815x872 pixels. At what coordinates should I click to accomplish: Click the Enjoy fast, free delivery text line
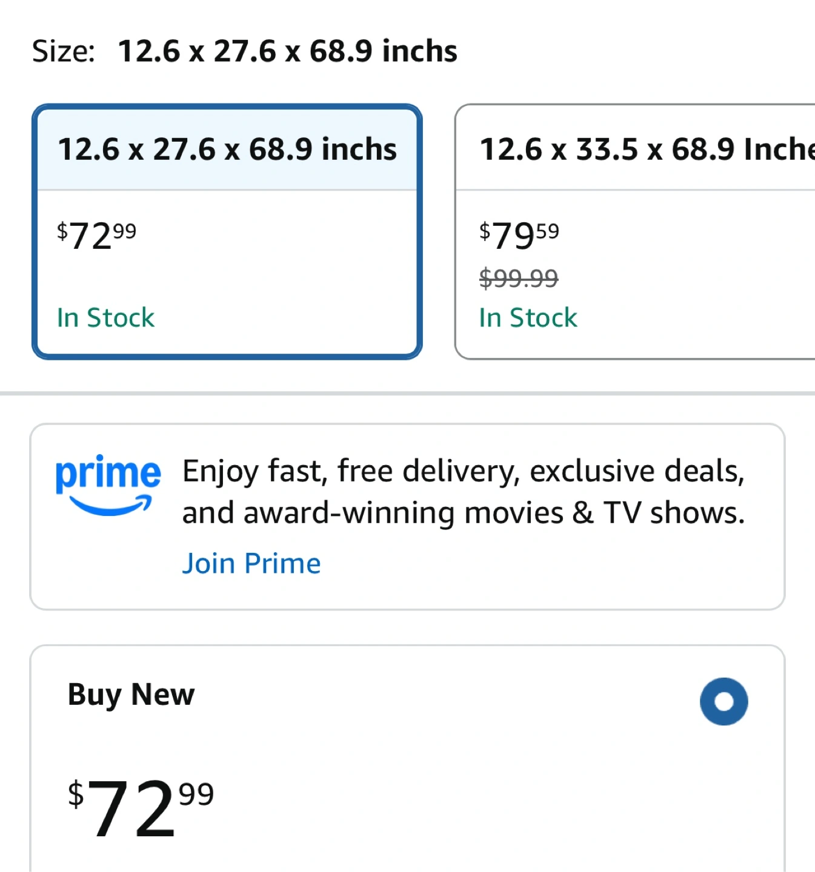click(x=464, y=471)
